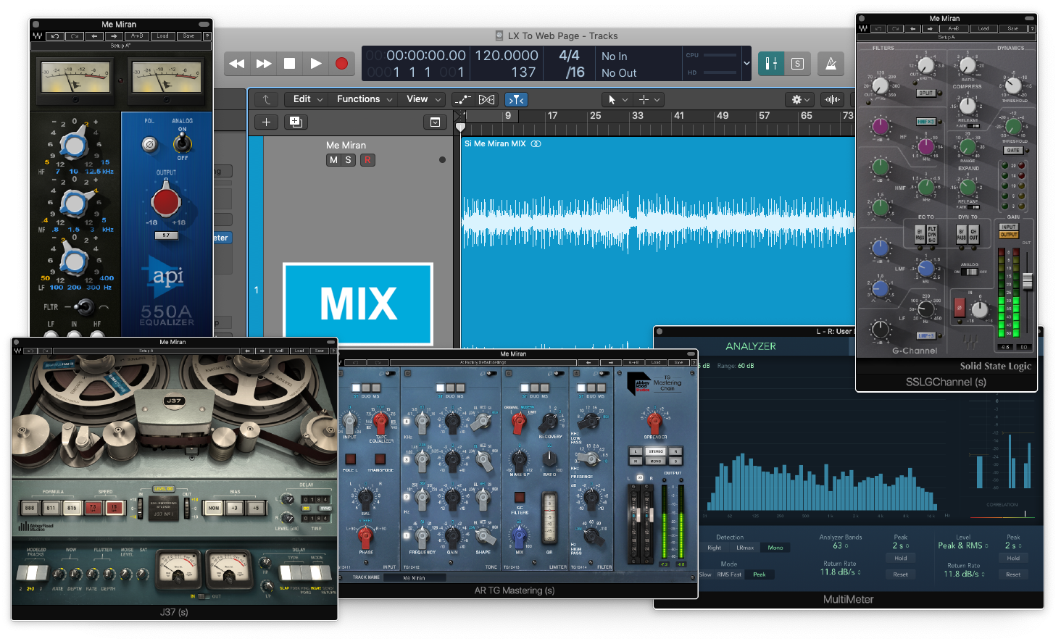
Task: Toggle the API 550A polarity button
Action: tap(149, 144)
